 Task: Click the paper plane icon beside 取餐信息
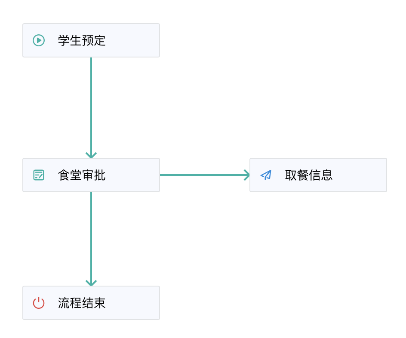coord(266,175)
